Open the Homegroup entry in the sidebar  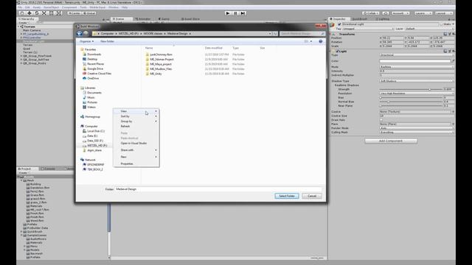click(92, 116)
